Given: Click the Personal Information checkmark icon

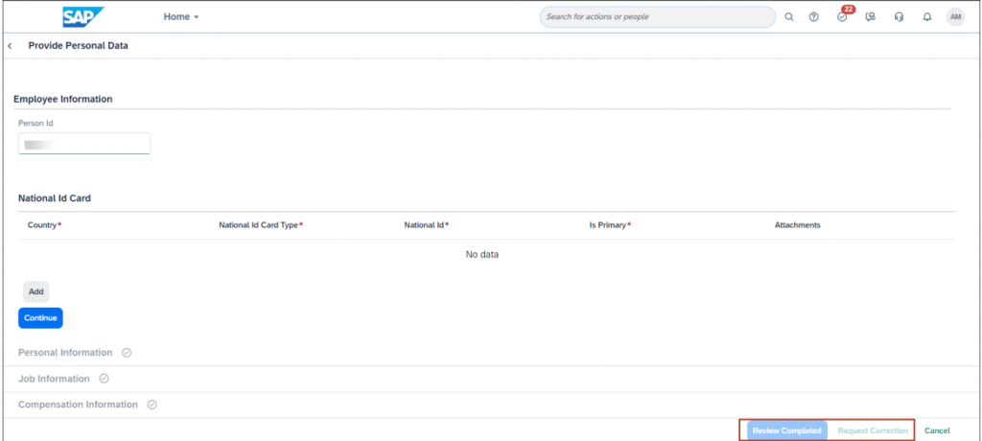Looking at the screenshot, I should click(127, 353).
